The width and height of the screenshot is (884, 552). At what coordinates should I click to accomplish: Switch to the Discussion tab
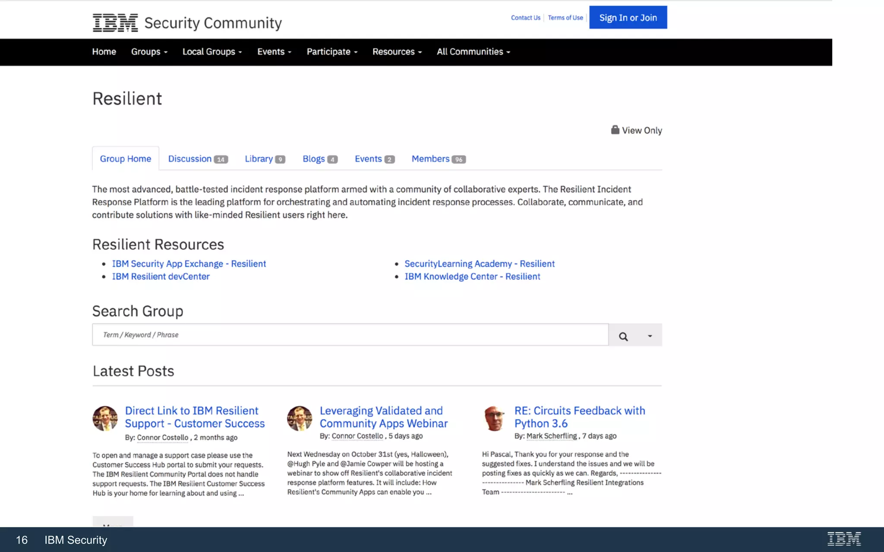tap(198, 159)
